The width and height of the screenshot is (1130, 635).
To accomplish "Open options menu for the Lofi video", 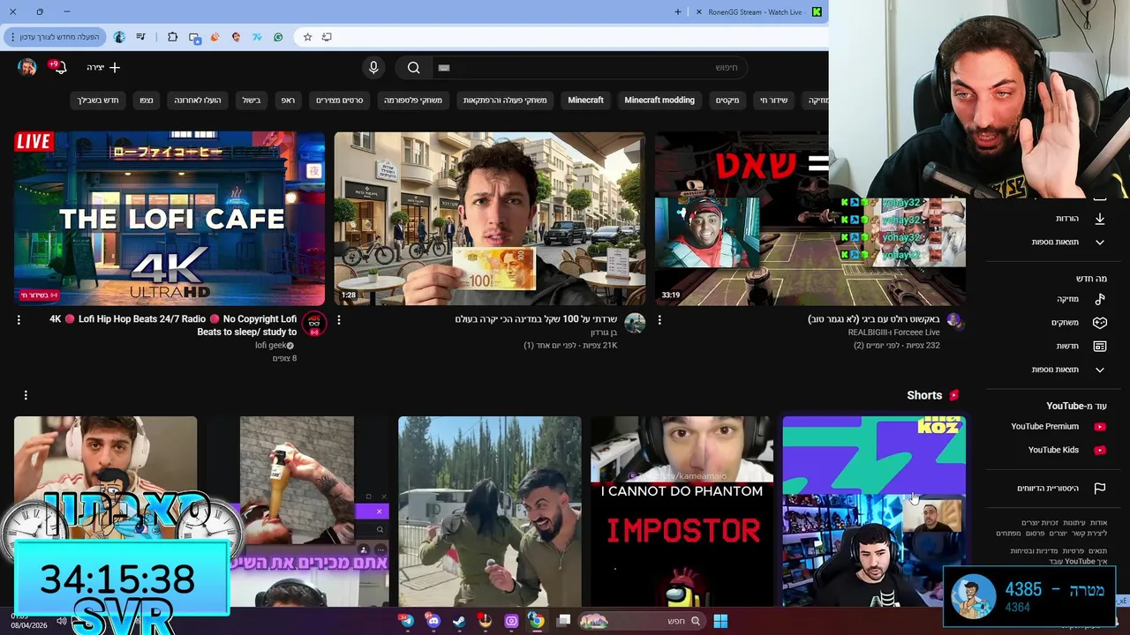I will (x=19, y=320).
